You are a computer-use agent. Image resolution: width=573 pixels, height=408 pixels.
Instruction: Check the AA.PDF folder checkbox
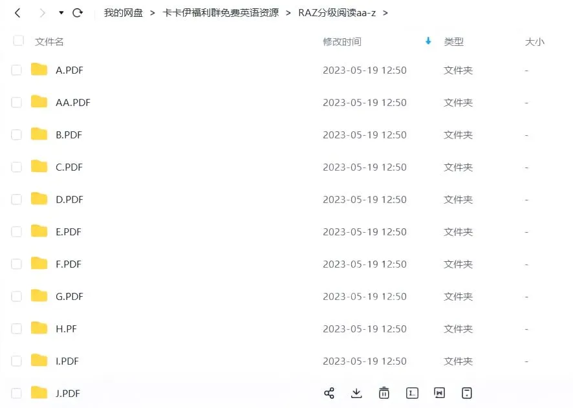coord(16,102)
